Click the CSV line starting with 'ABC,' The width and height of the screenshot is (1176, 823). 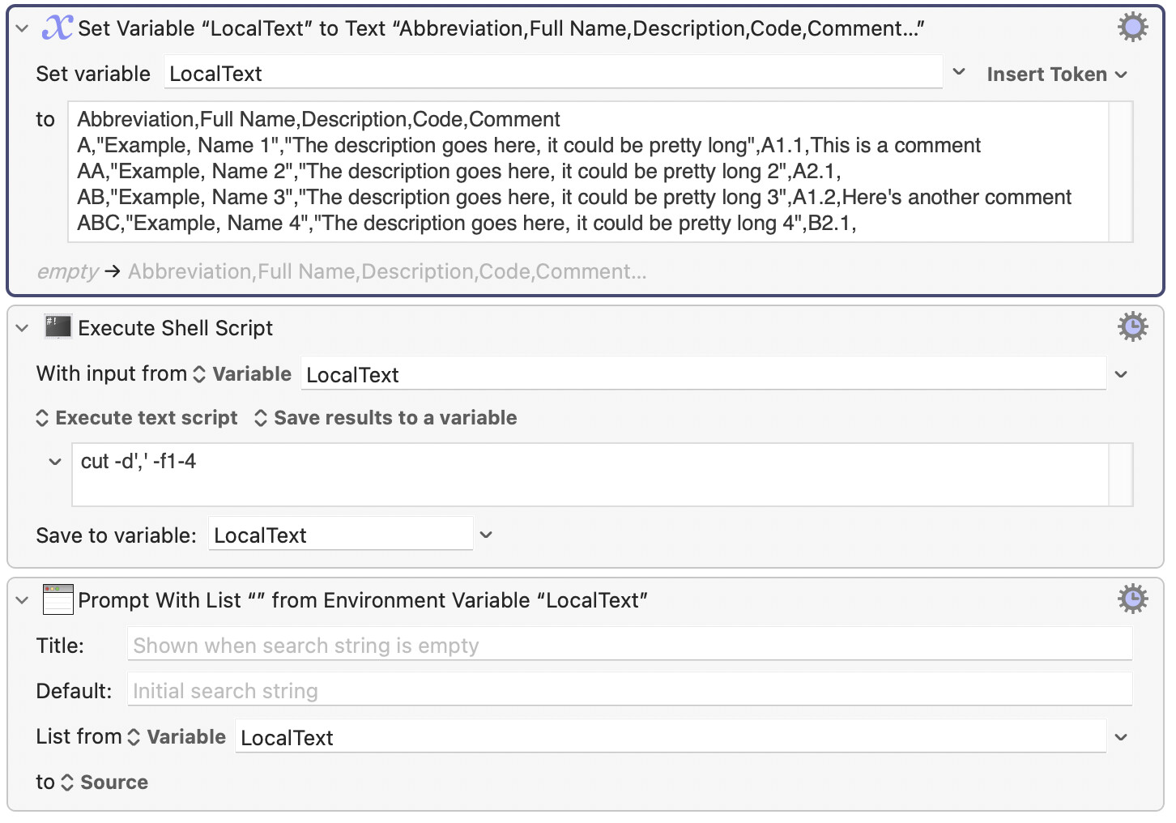[467, 223]
